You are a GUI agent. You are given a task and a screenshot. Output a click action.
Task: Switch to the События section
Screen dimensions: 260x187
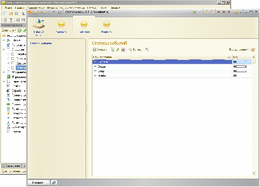tap(84, 27)
